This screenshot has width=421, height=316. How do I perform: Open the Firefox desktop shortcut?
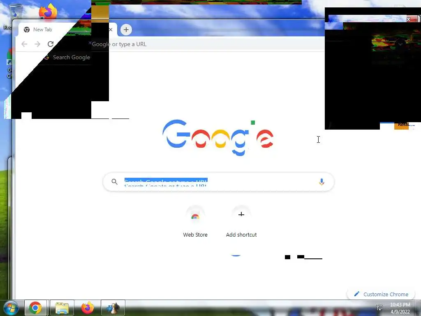point(48,11)
